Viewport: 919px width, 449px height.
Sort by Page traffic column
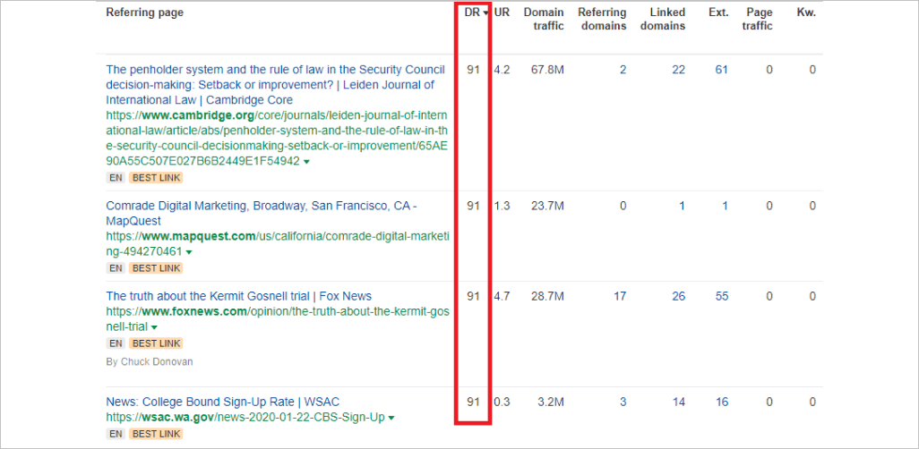(x=759, y=20)
